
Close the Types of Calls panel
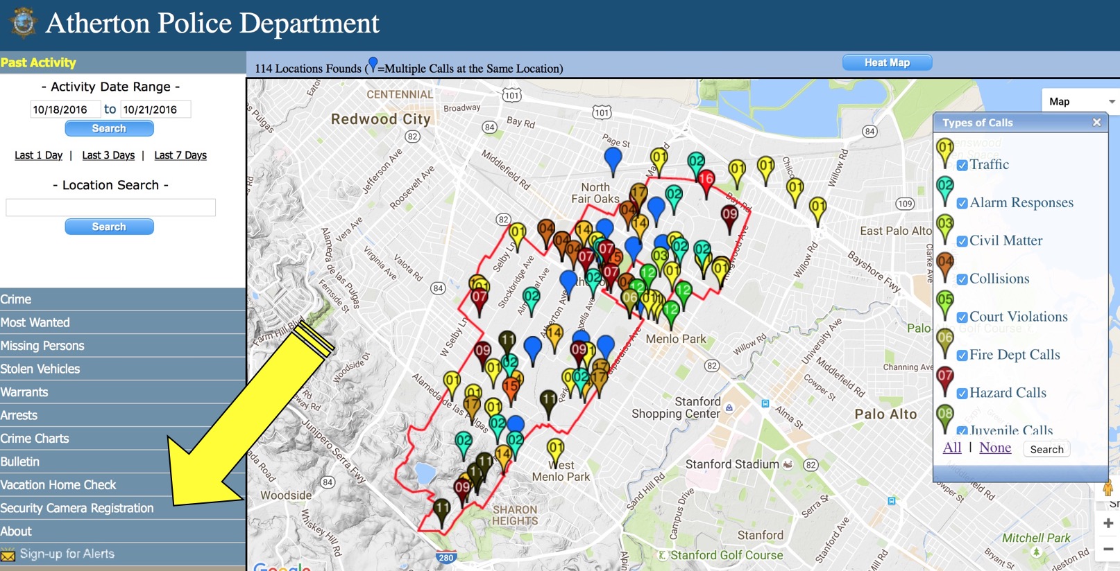click(1096, 122)
